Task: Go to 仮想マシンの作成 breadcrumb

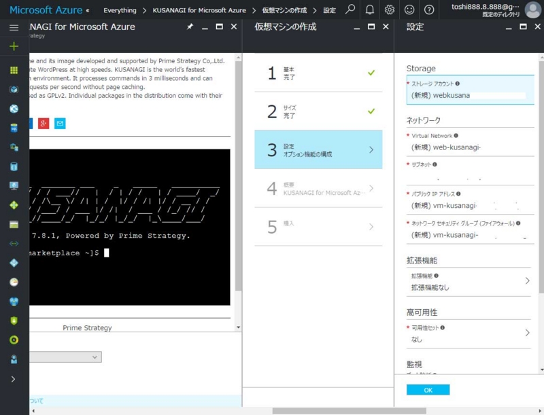Action: 284,10
